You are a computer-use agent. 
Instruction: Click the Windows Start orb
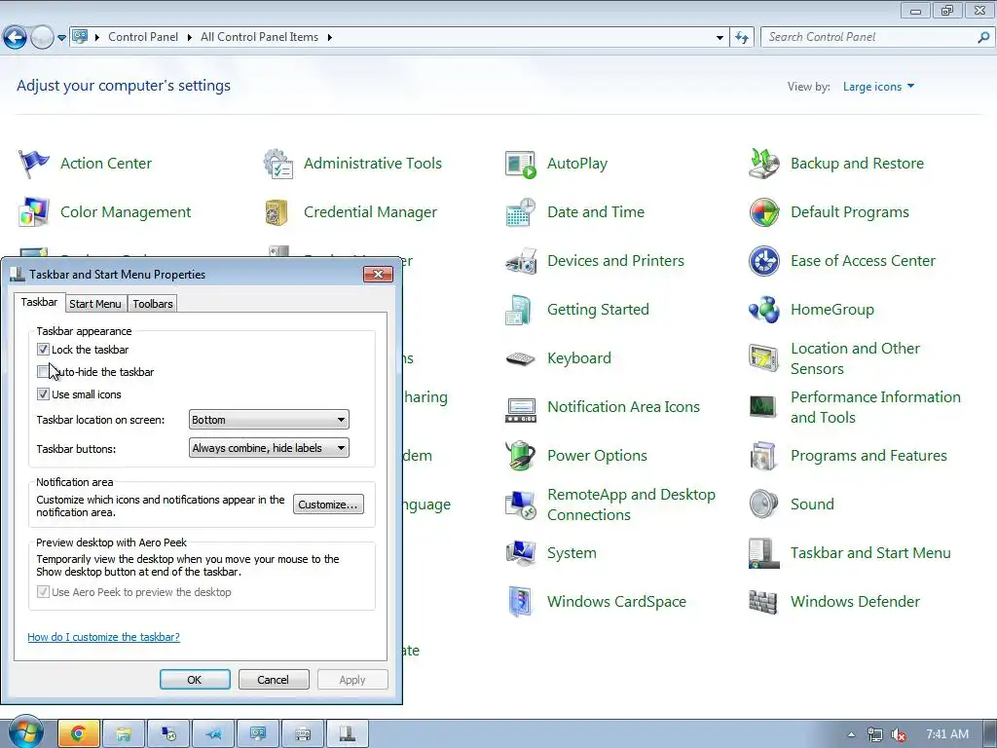pyautogui.click(x=26, y=733)
